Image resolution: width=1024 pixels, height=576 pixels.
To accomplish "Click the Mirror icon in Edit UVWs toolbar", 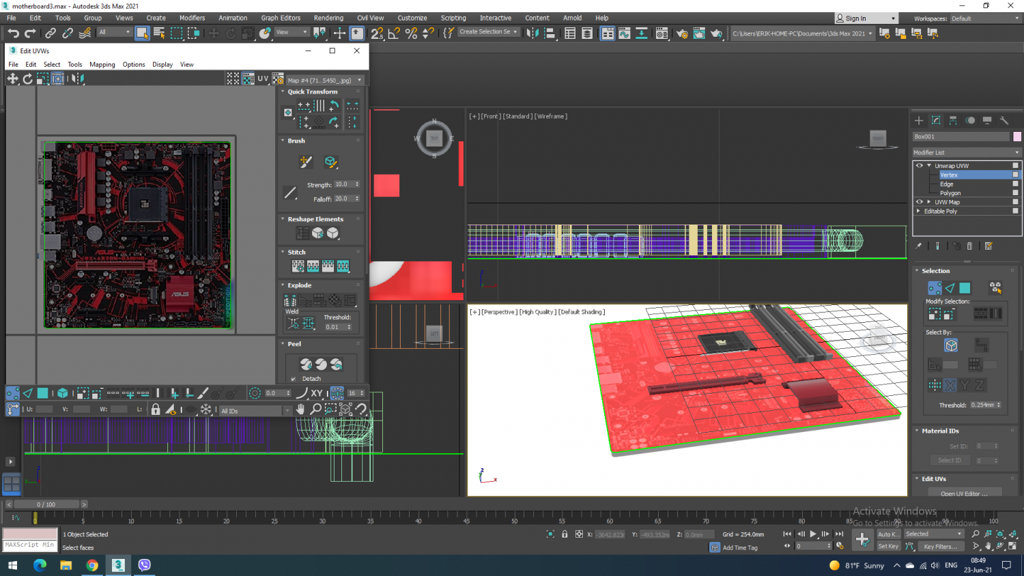I will click(78, 79).
